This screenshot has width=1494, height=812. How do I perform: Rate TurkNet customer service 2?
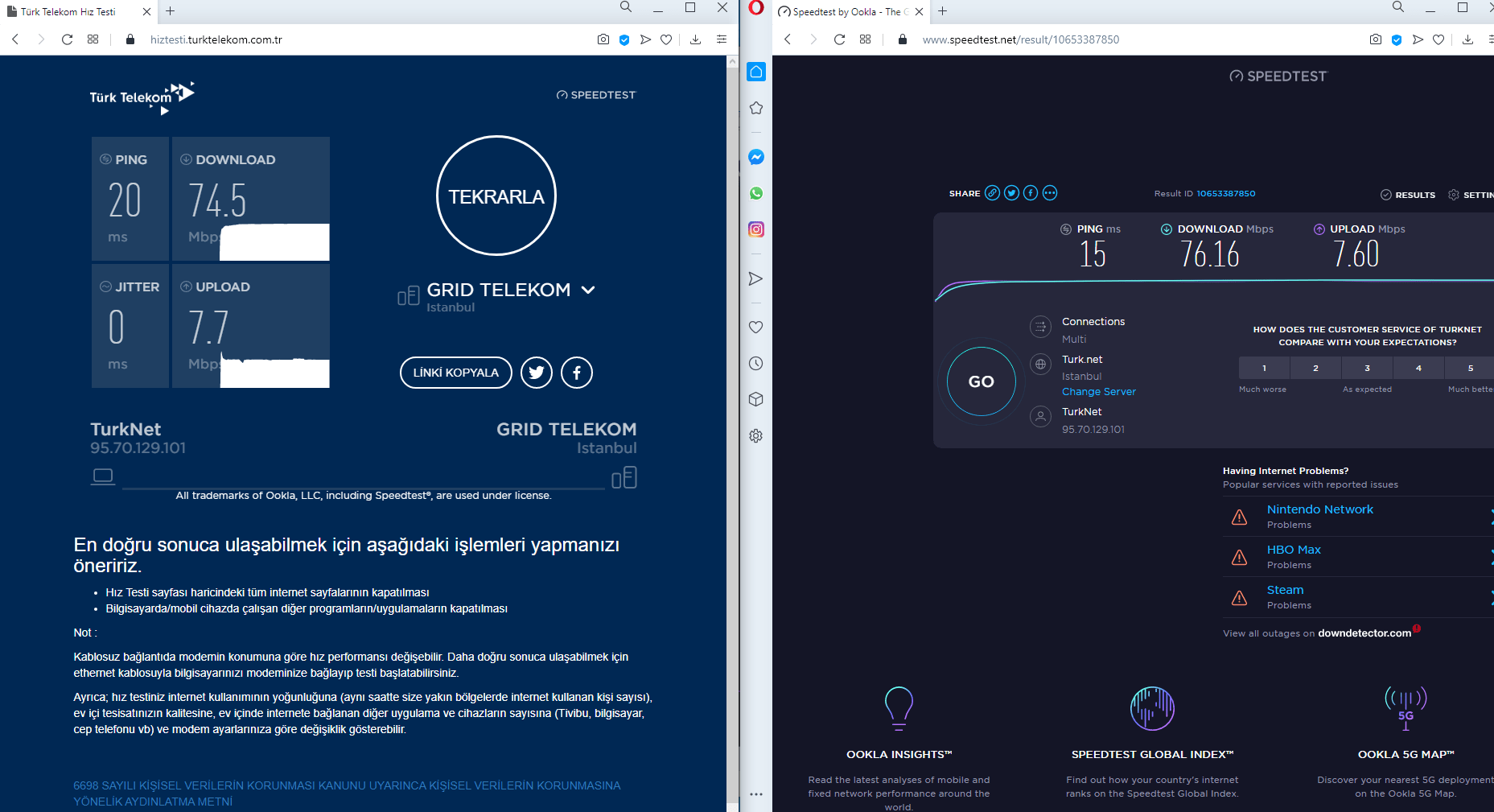(1316, 368)
